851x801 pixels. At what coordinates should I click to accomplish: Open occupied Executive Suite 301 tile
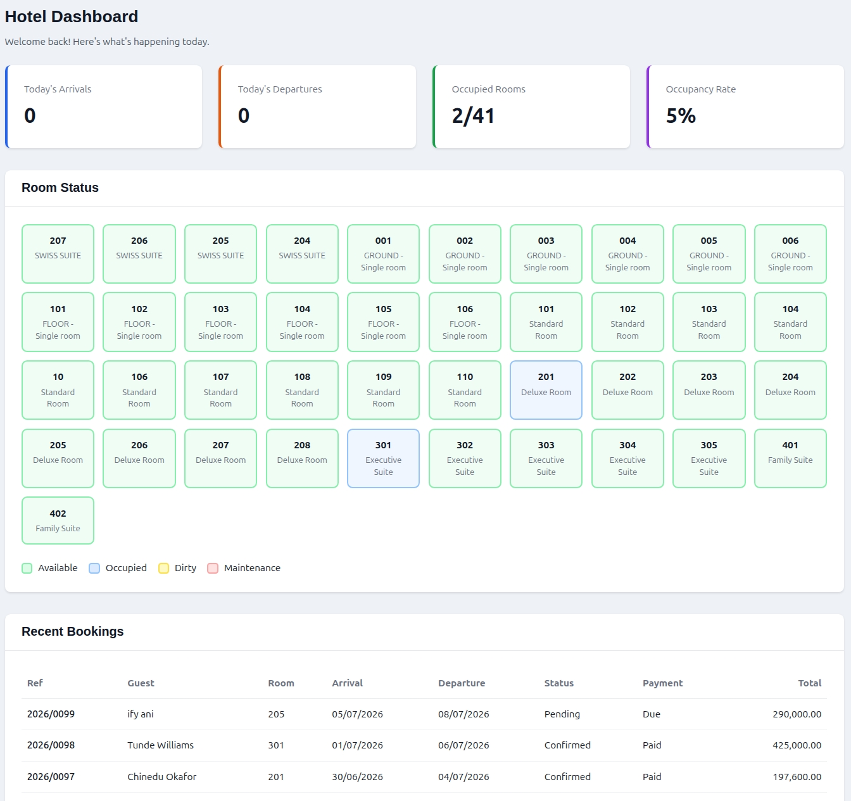[x=383, y=458]
